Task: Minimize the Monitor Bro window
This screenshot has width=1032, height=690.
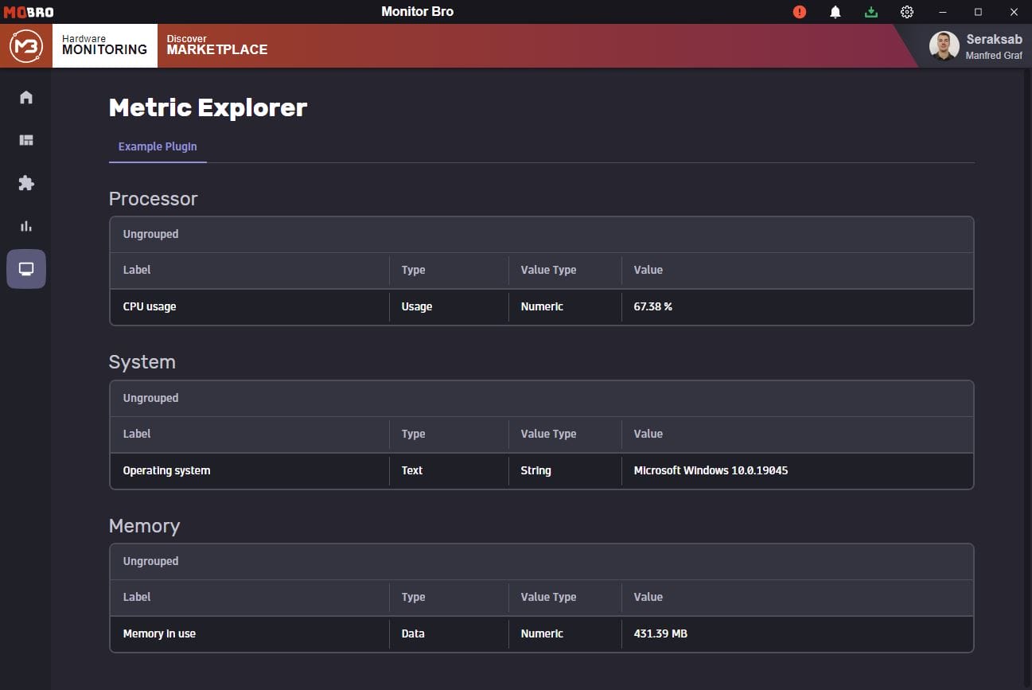Action: [x=943, y=12]
